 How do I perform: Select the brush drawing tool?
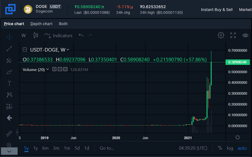click(x=9, y=72)
